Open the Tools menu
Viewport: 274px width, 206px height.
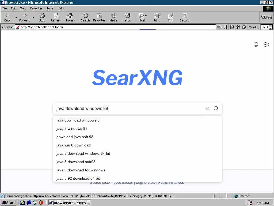(50, 8)
